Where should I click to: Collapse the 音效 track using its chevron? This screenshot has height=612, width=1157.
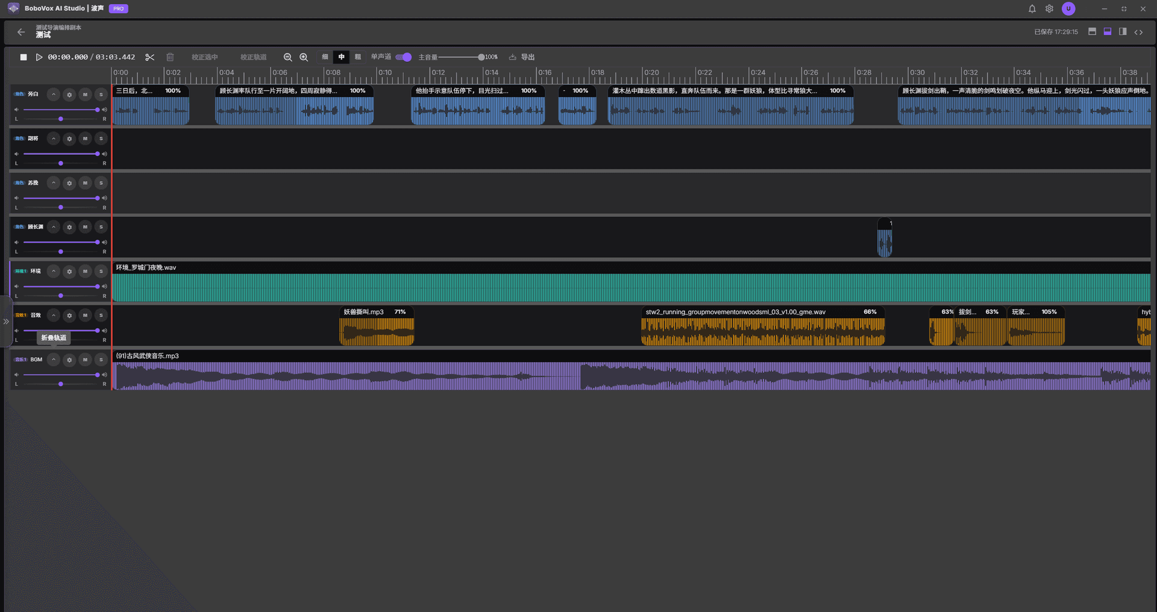click(54, 316)
